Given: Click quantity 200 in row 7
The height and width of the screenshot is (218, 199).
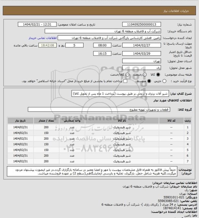Looking at the screenshot, I should (x=46, y=161).
